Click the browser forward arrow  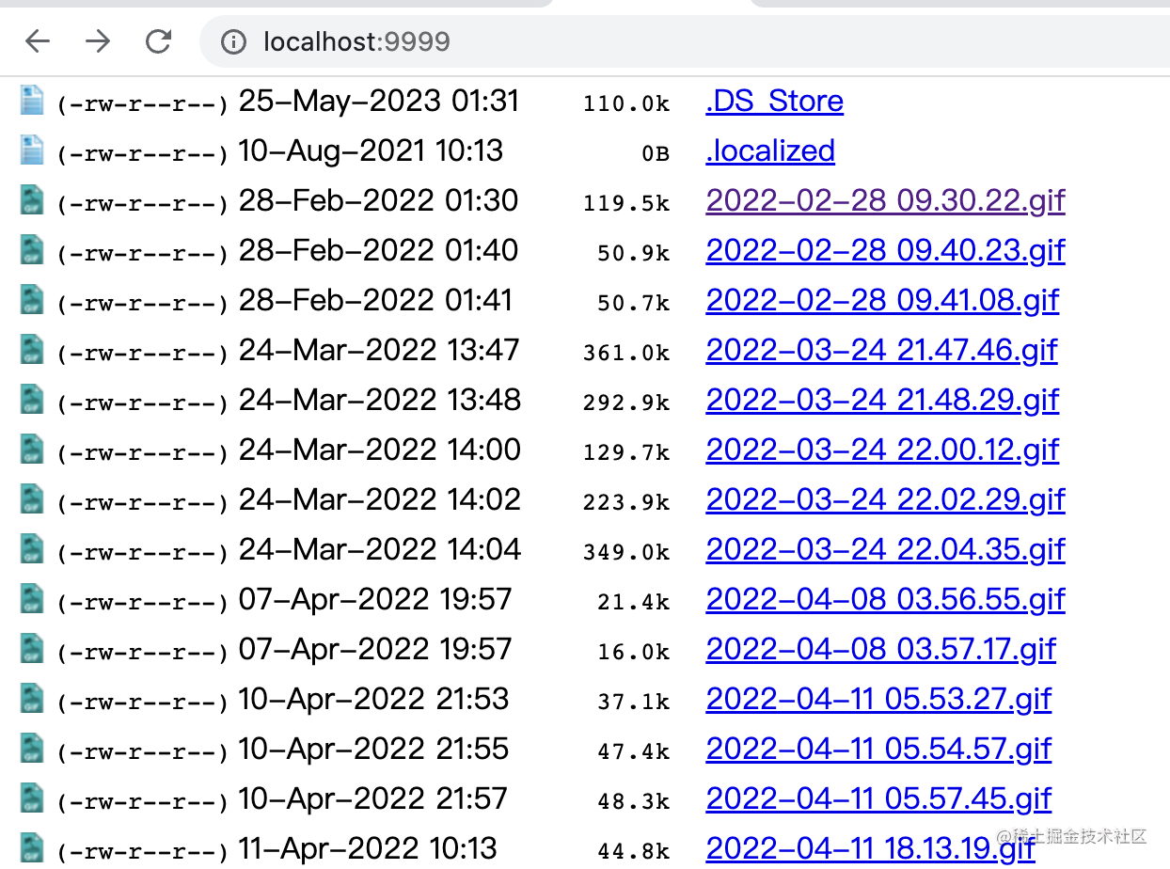pos(98,41)
